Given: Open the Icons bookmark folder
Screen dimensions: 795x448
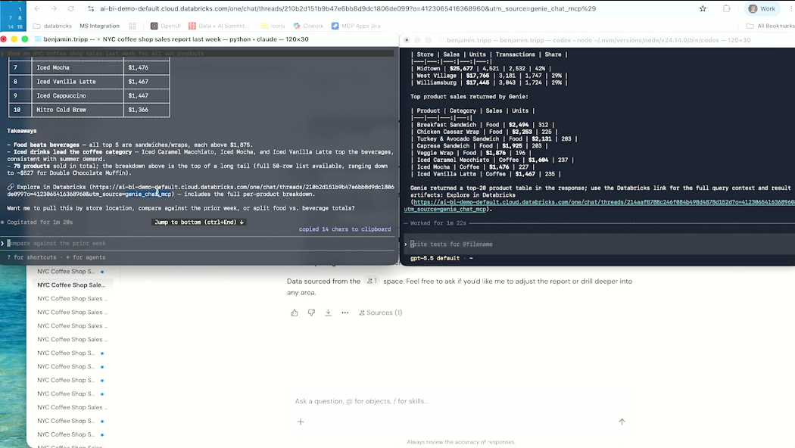Looking at the screenshot, I should tap(273, 26).
